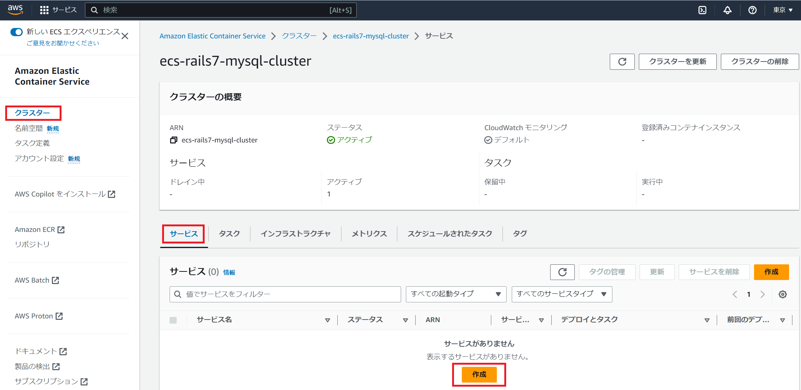This screenshot has height=390, width=801.
Task: Click the external link icon beside 製品の検出
Action: (56, 367)
